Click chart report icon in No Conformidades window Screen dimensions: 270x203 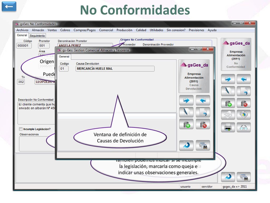coord(244,115)
